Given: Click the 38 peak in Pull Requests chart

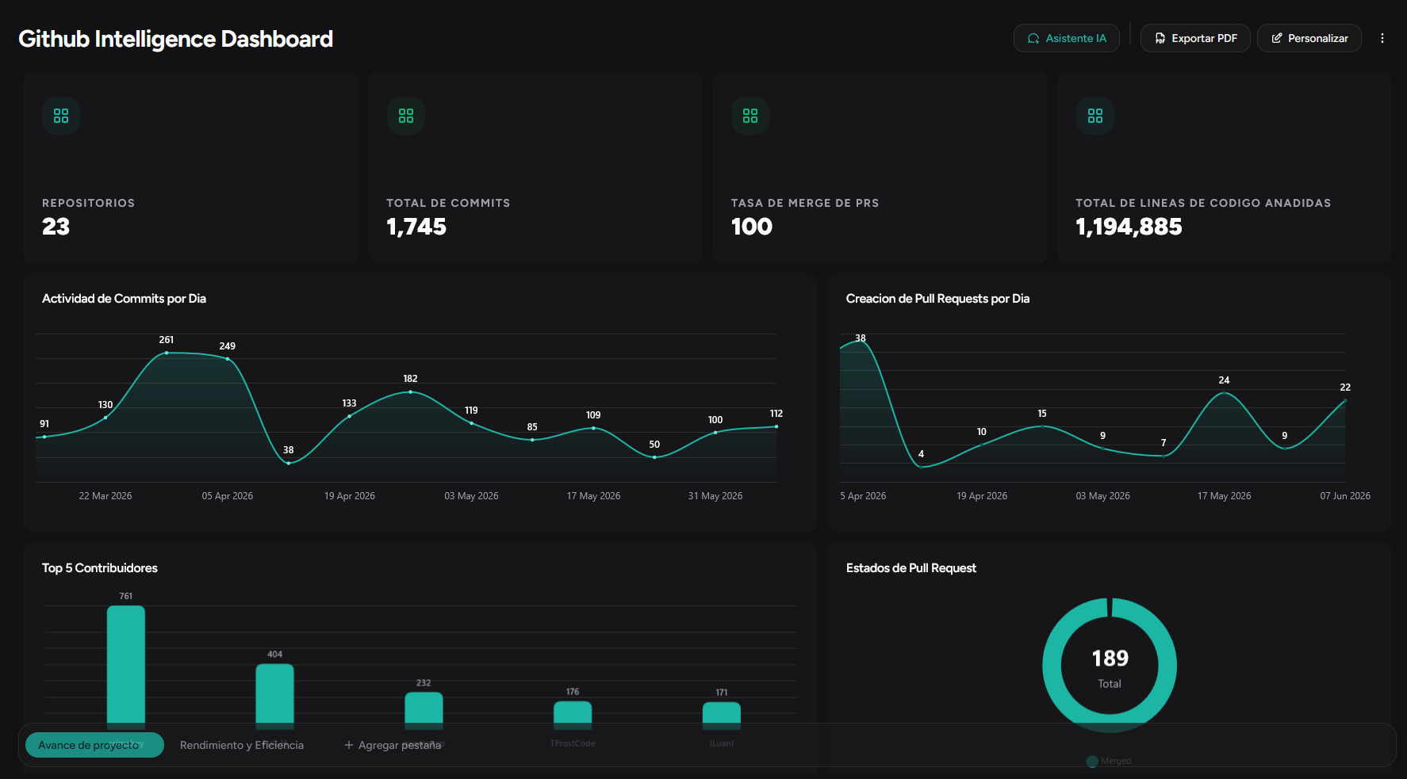Looking at the screenshot, I should tap(861, 341).
